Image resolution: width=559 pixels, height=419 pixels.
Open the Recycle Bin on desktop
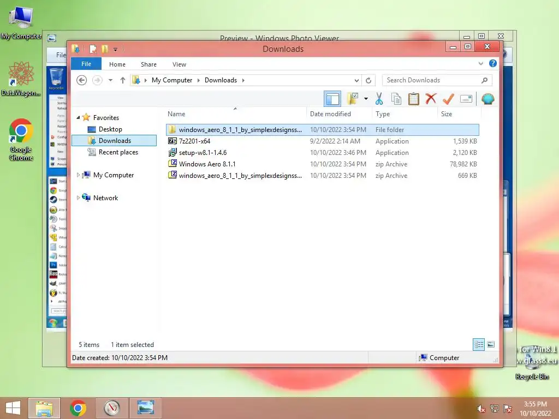point(532,363)
